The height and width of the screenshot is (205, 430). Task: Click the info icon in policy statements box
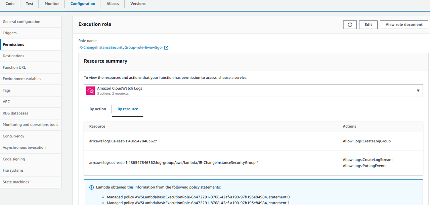[91, 187]
